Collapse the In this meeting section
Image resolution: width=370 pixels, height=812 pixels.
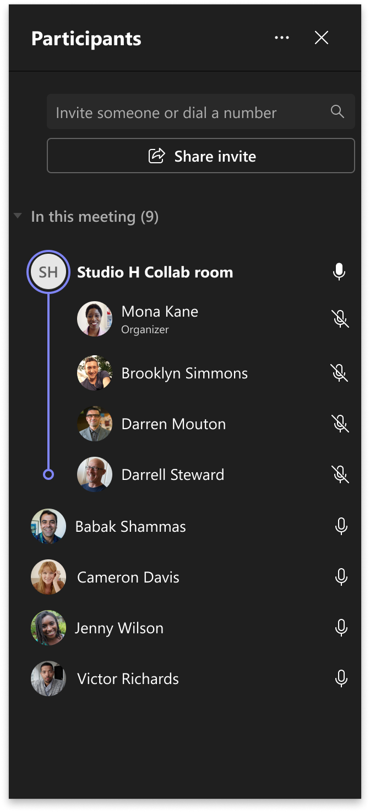coord(17,216)
